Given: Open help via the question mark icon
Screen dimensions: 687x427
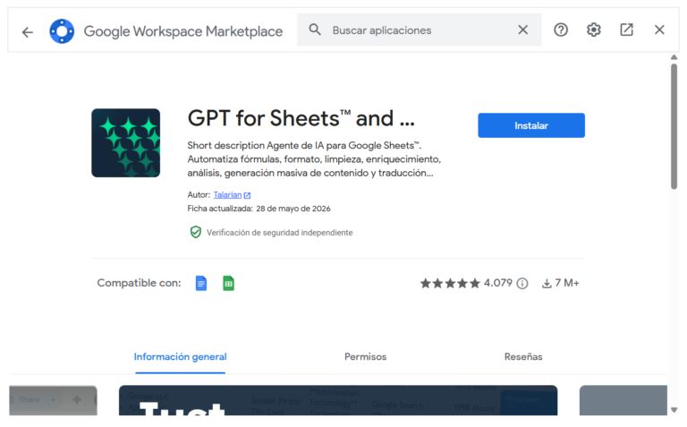Looking at the screenshot, I should [560, 30].
